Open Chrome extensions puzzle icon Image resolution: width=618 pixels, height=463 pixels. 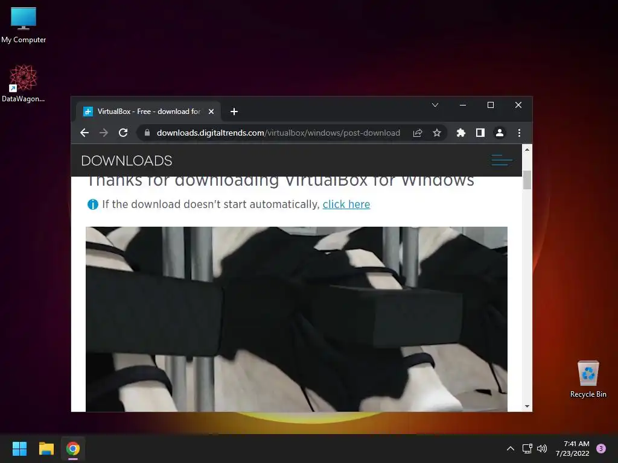[x=460, y=133]
